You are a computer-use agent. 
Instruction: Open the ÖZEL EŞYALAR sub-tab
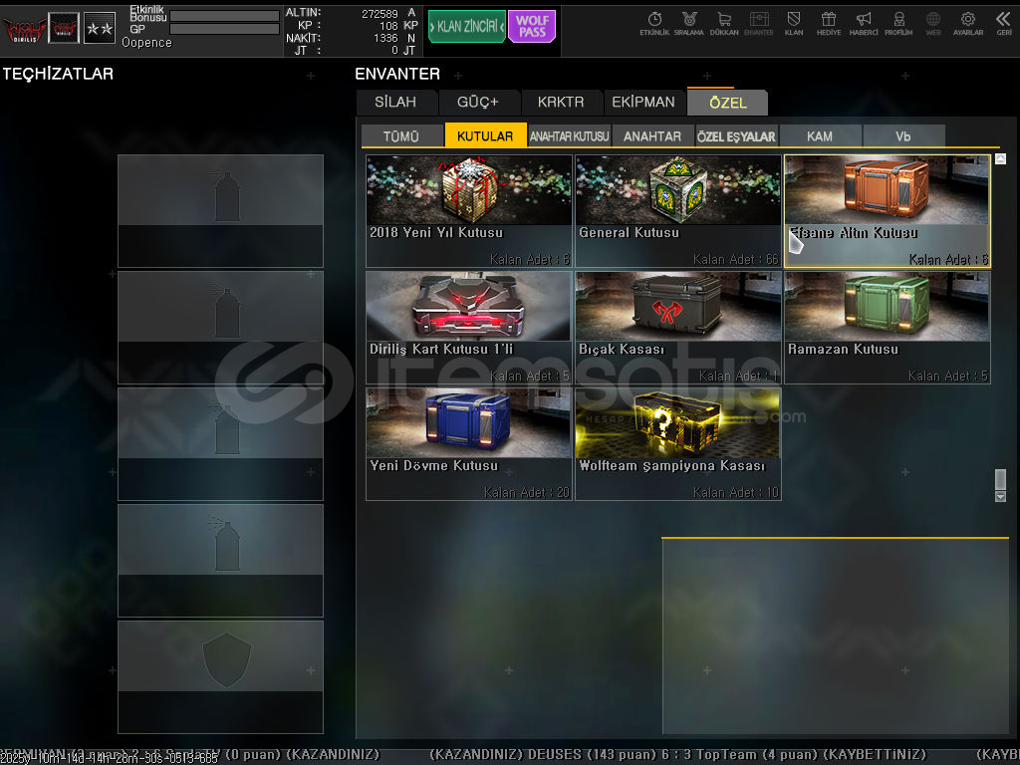[736, 135]
